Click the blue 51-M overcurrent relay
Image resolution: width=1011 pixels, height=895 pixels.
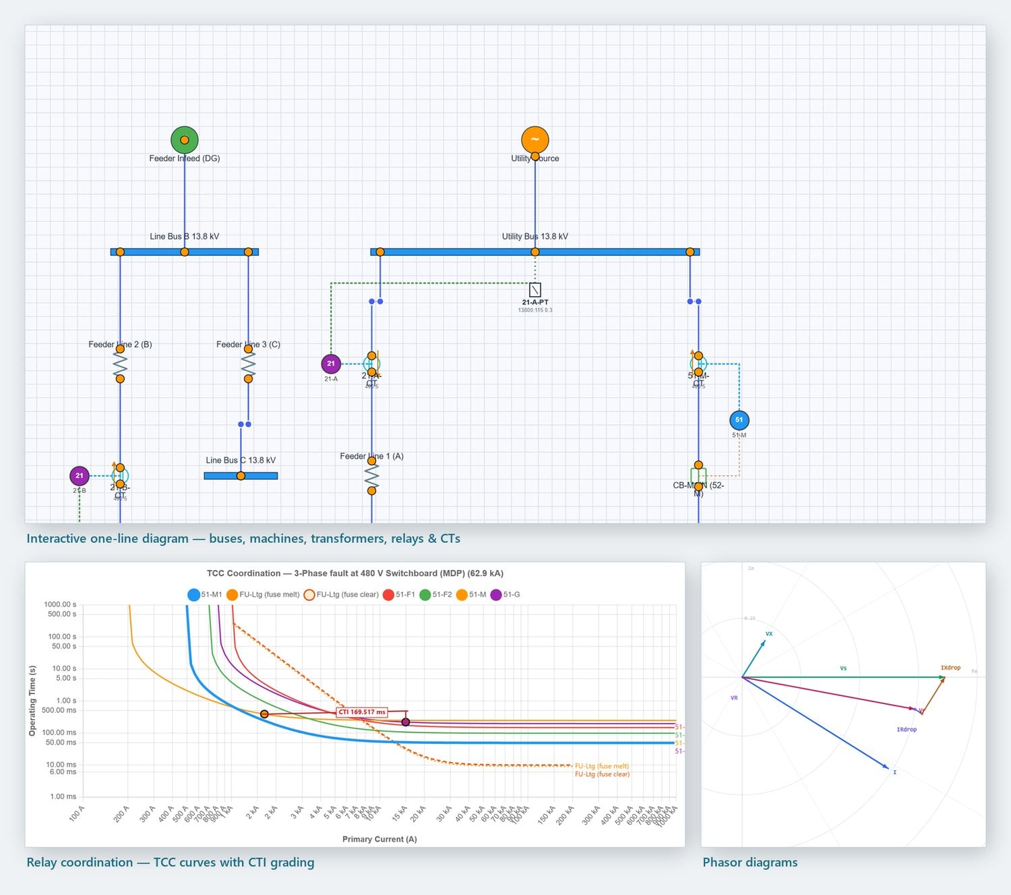click(739, 420)
